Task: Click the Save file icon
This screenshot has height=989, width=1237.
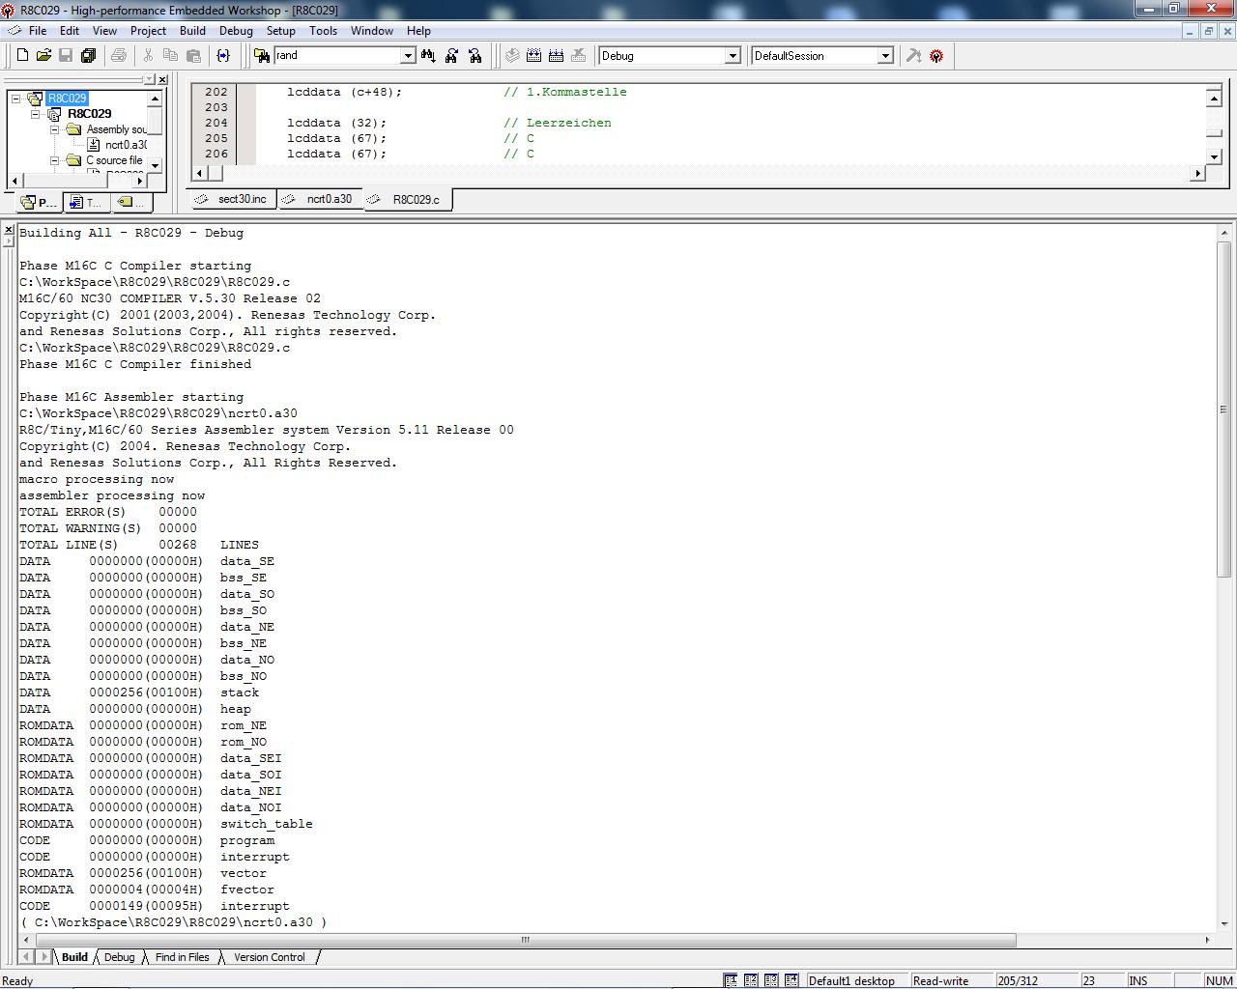Action: click(x=66, y=56)
